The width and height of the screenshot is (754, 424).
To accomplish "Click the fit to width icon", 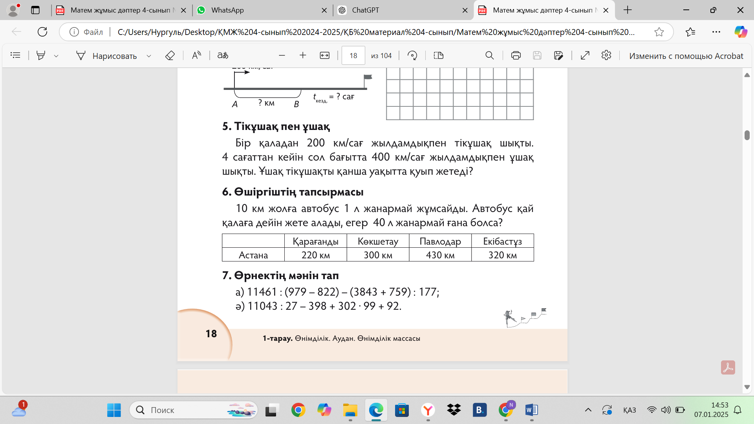I will (x=324, y=55).
